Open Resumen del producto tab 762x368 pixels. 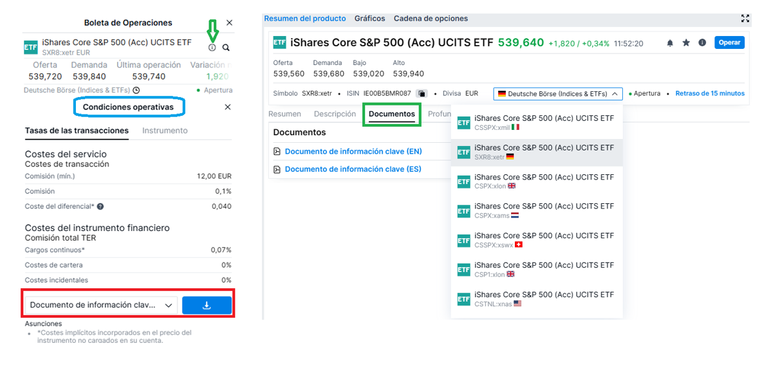click(304, 19)
